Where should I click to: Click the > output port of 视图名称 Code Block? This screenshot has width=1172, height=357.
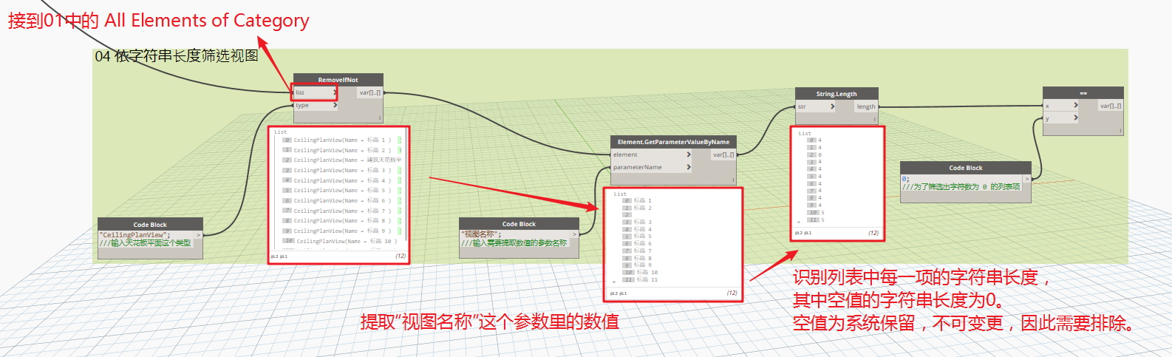point(574,234)
